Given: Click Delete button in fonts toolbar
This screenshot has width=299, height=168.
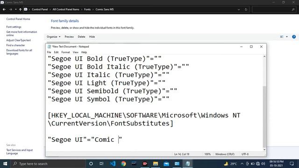Looking at the screenshot, I should (81, 37).
